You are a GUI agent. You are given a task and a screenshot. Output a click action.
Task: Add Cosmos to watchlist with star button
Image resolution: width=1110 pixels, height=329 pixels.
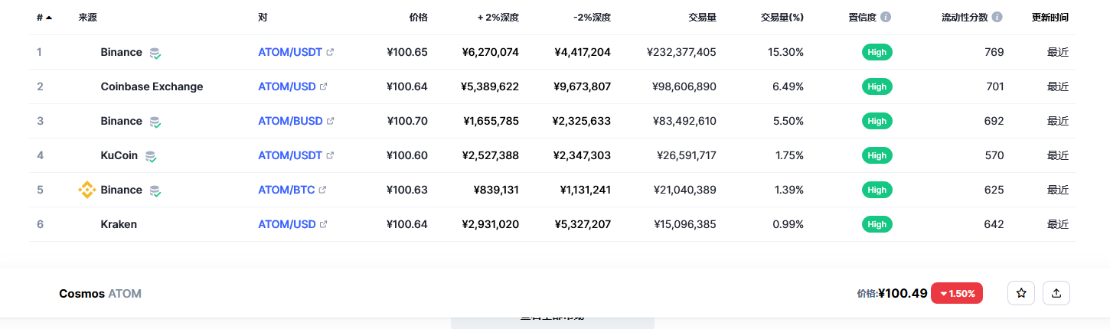(1021, 293)
